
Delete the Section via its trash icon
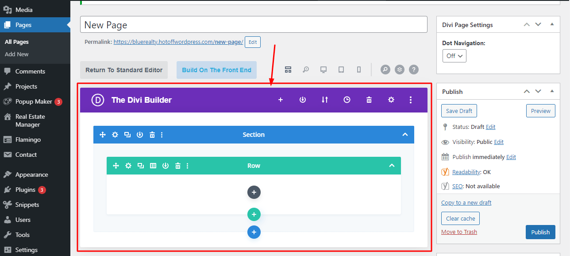152,135
